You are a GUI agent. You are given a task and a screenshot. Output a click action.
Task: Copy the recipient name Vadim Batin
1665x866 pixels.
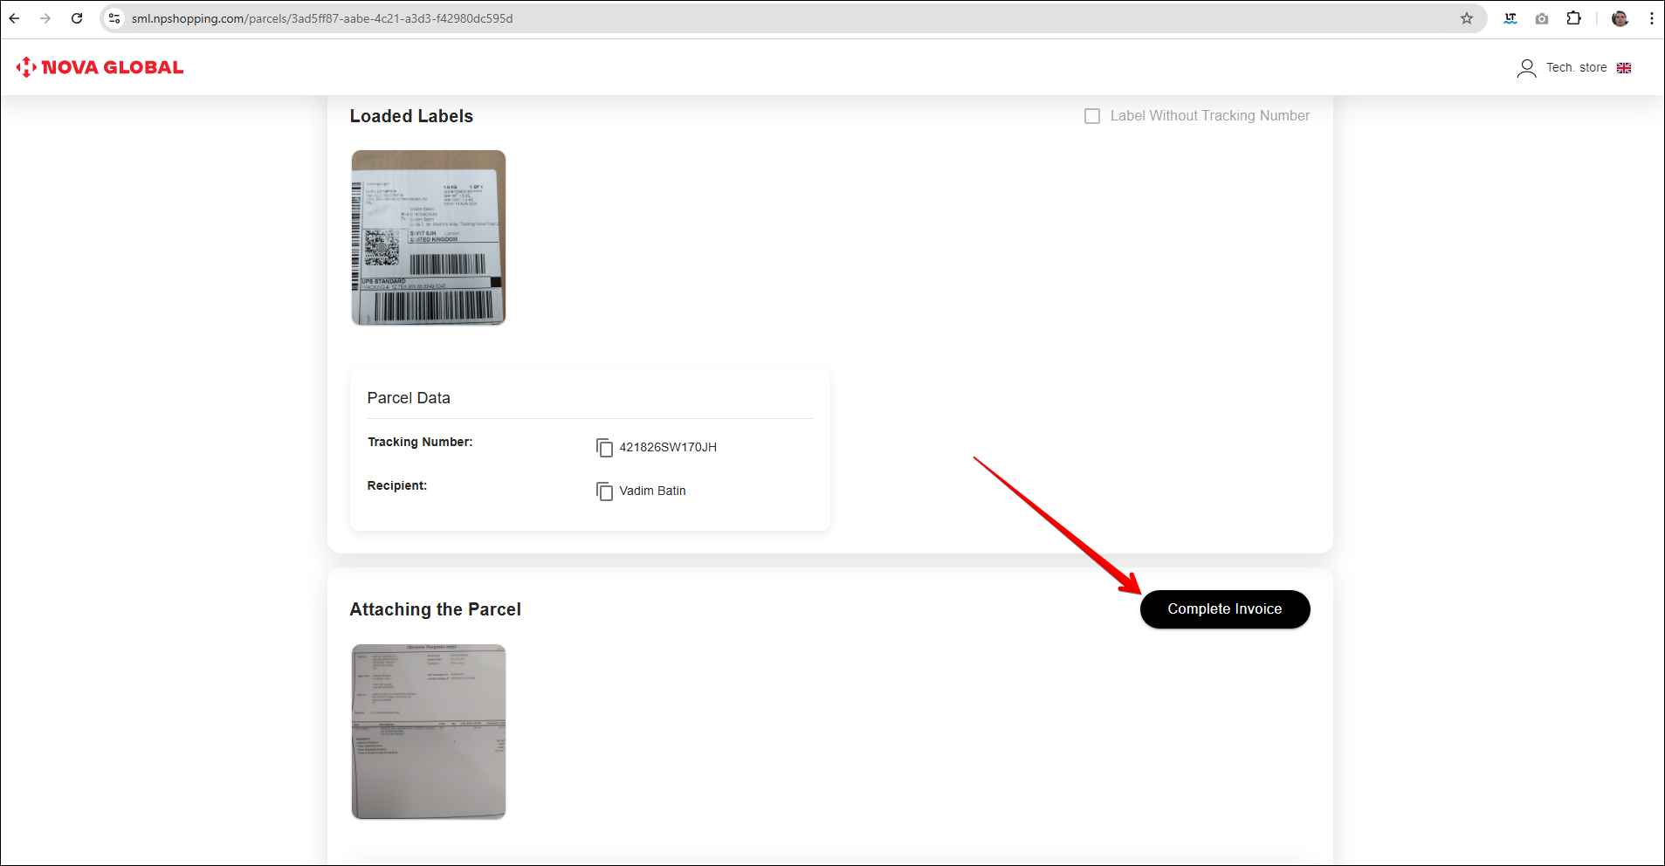604,491
